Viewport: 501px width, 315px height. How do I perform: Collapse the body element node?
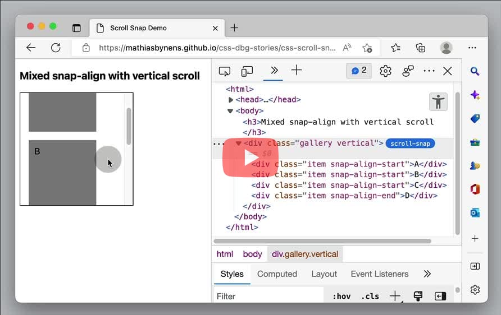(x=230, y=111)
